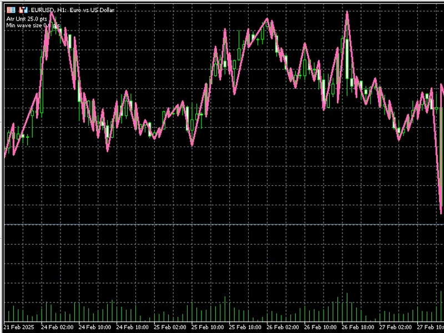Screen dimensions: 444x333
Task: Select the 'Atr Unit 25.0 pts' label
Action: [27, 19]
